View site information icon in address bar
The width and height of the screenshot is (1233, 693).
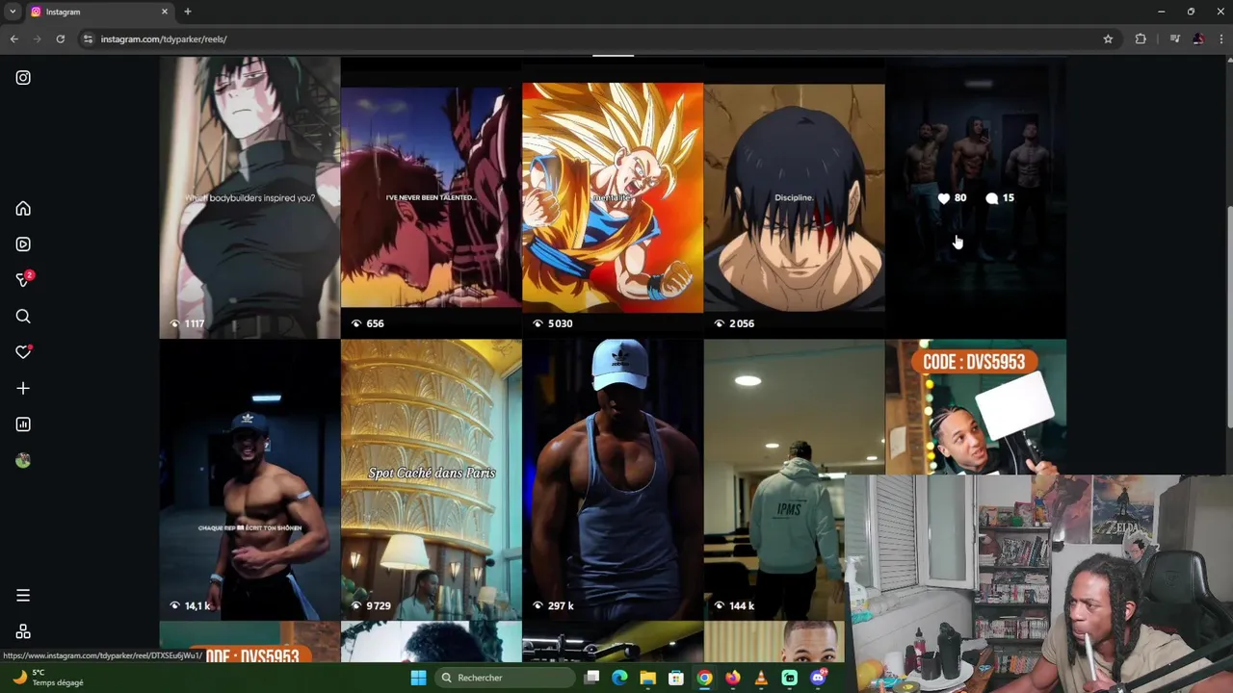(88, 39)
